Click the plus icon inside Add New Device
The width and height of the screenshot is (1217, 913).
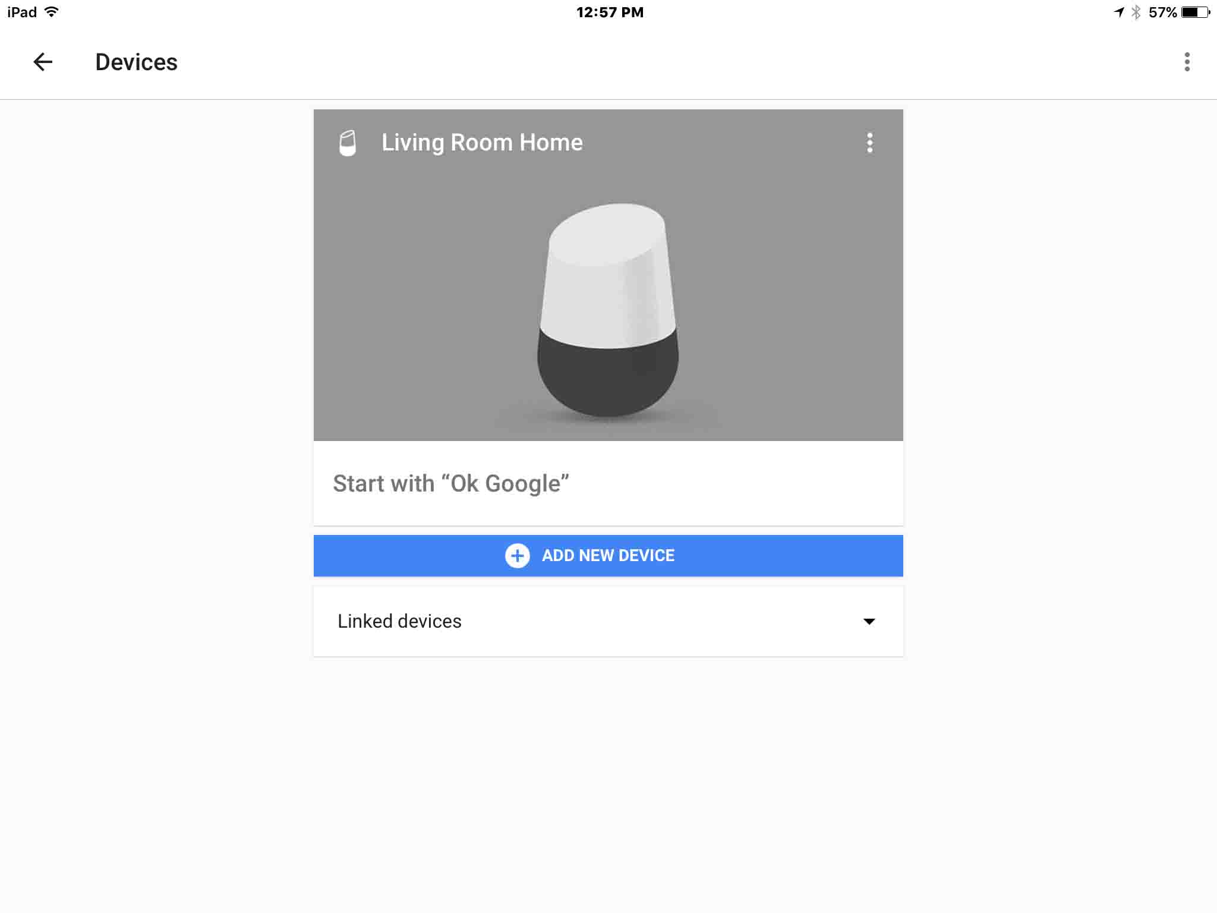[x=518, y=555]
